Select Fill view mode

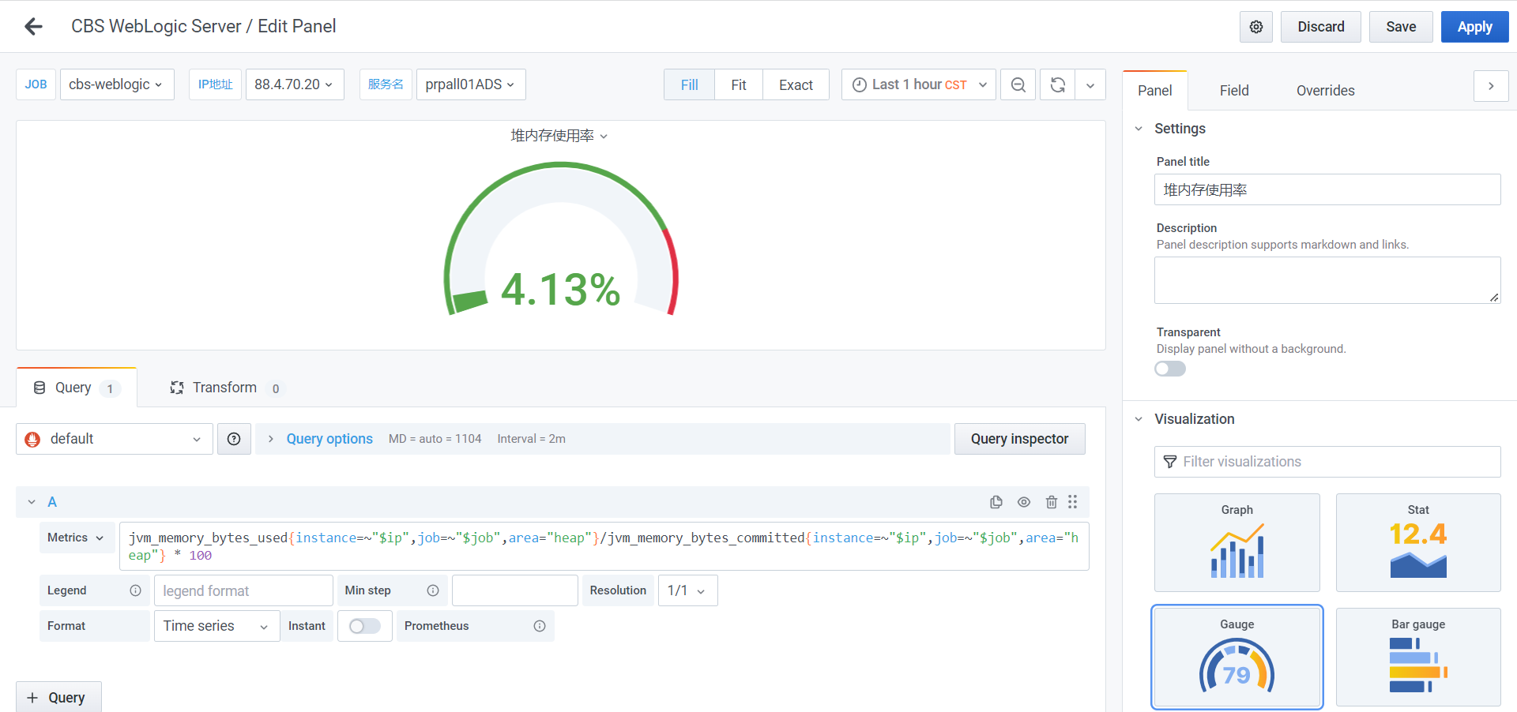690,84
